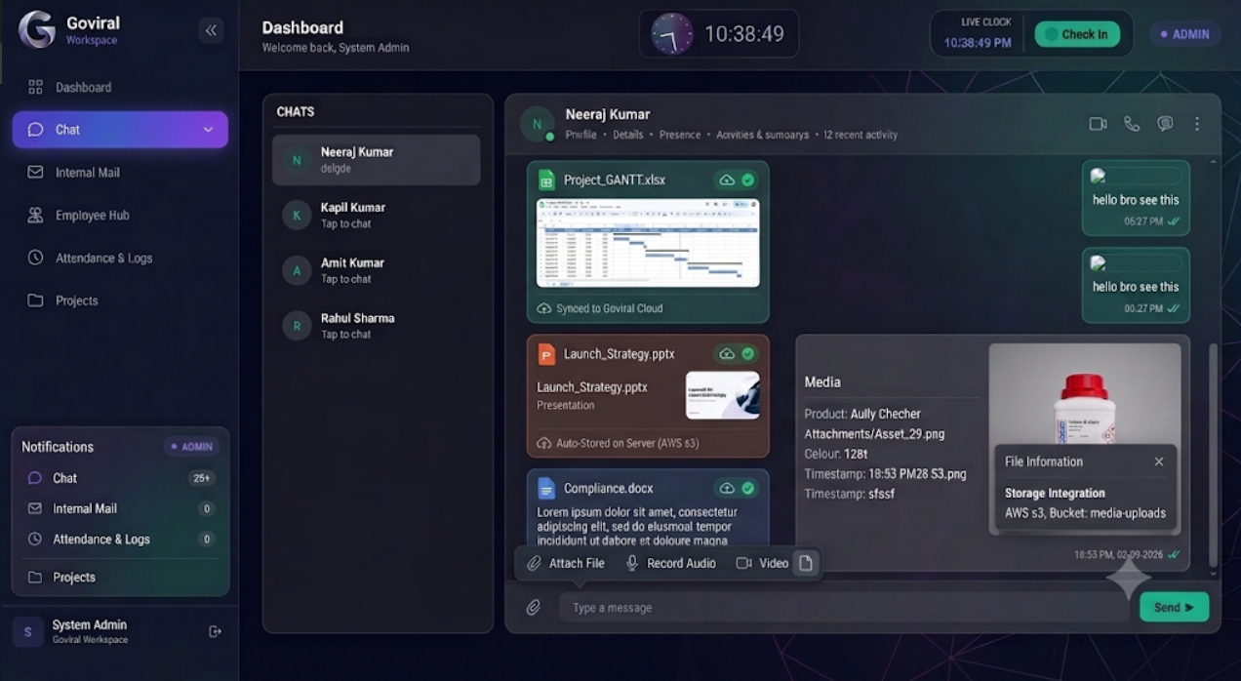Click the chat bubble icon in chat header
Viewport: 1241px width, 681px height.
point(1165,124)
